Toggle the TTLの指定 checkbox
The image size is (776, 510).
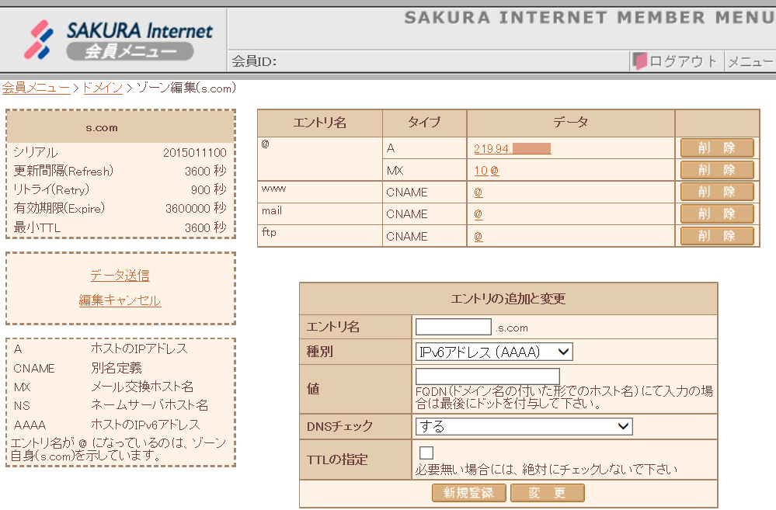tap(426, 453)
